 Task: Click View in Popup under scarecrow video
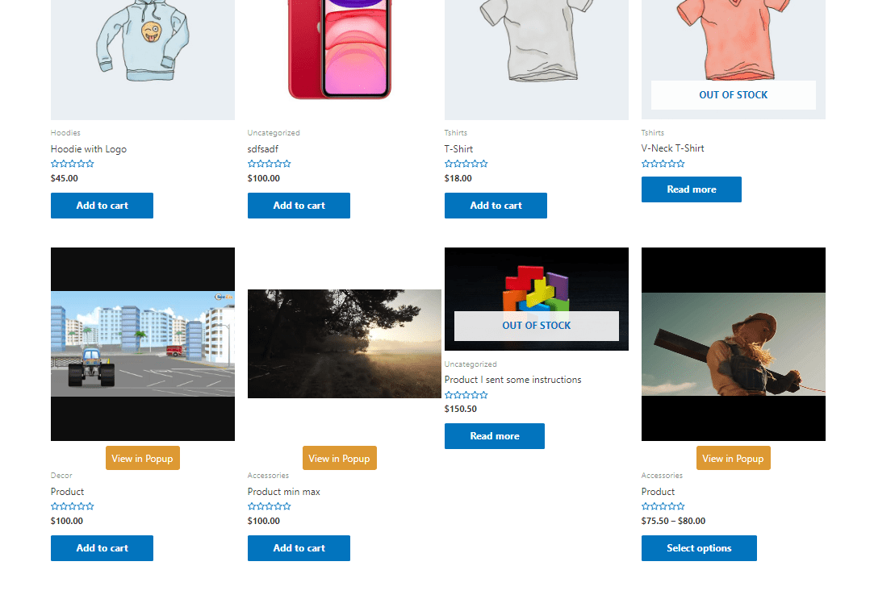734,458
